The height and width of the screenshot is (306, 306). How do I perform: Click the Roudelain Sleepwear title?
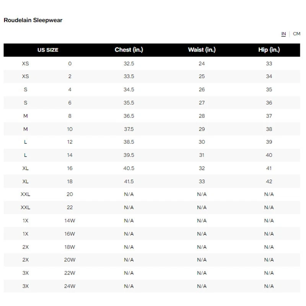click(33, 20)
